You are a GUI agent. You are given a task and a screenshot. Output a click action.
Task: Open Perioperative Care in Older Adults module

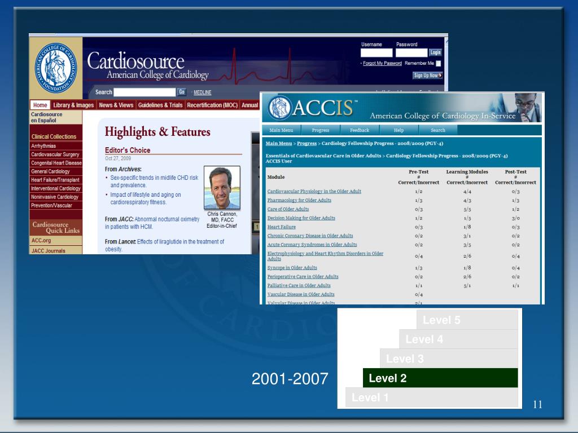303,276
